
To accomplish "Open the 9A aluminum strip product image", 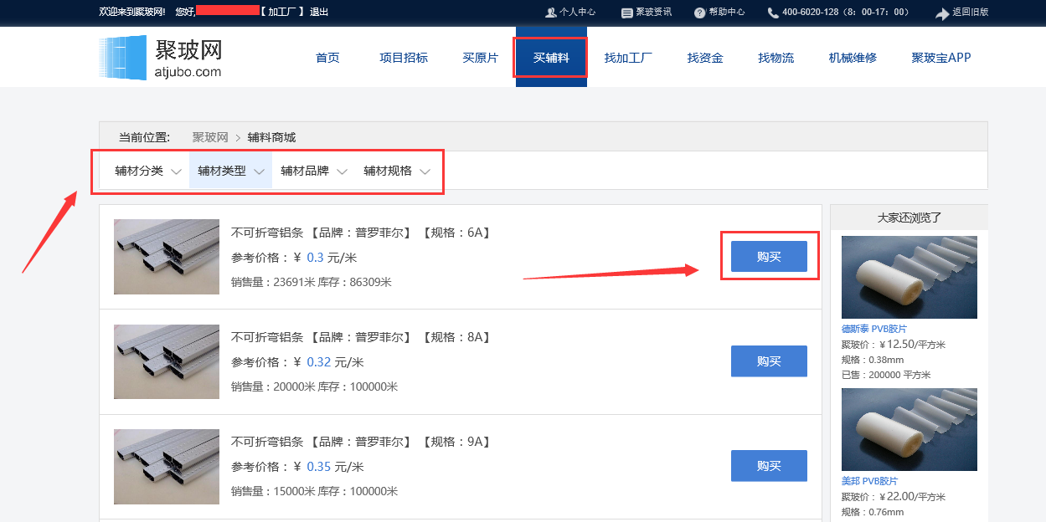I will [x=167, y=467].
